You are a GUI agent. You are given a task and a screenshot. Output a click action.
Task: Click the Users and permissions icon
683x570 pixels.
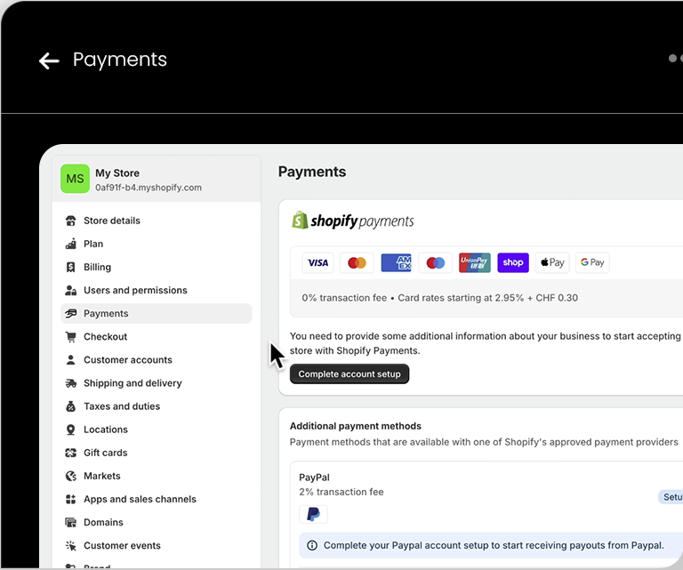click(x=70, y=290)
